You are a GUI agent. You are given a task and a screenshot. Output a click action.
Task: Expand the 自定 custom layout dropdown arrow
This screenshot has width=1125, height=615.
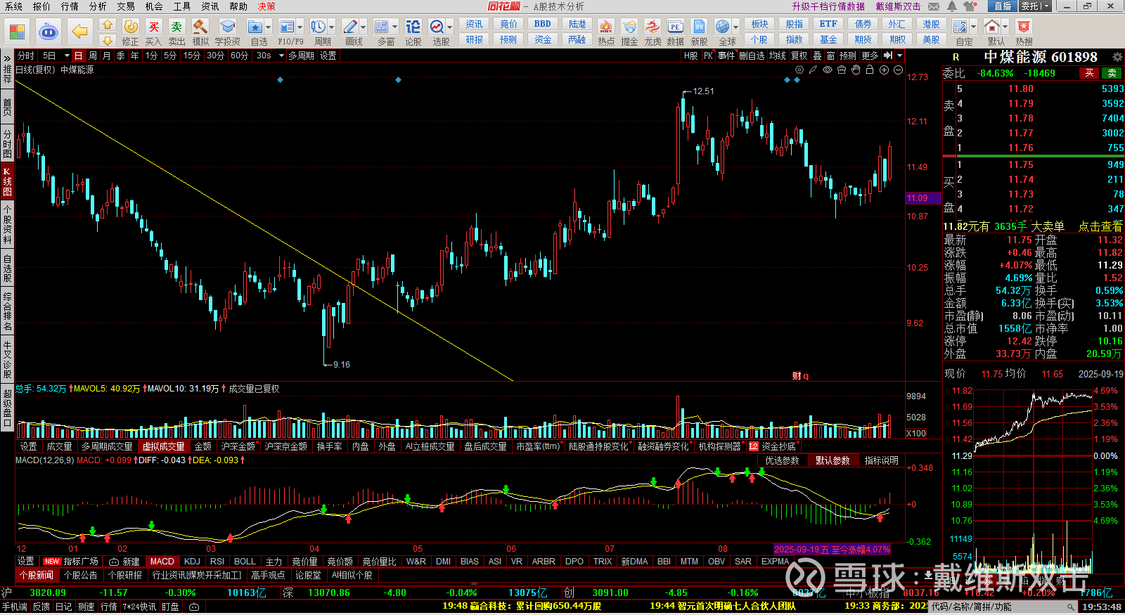[x=973, y=27]
